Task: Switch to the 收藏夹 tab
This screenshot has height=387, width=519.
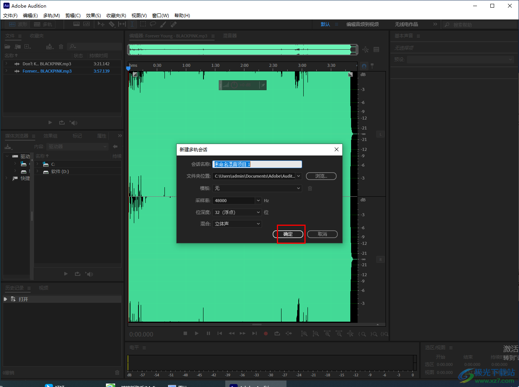Action: click(37, 36)
